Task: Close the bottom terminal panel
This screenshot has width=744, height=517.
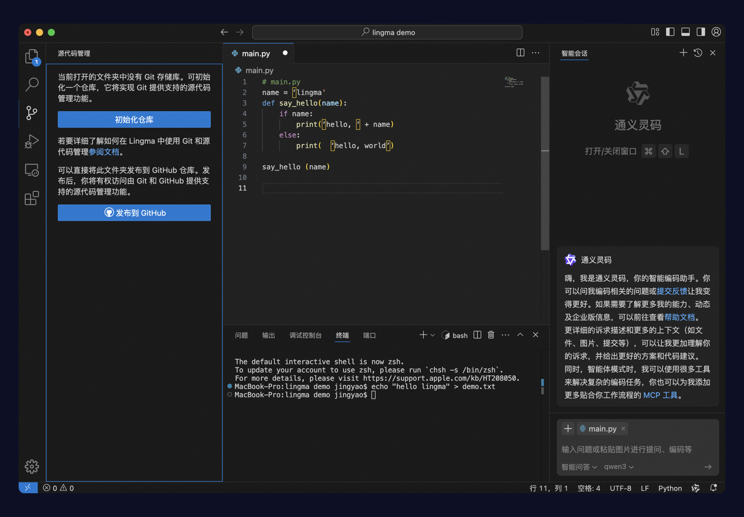Action: pos(536,335)
